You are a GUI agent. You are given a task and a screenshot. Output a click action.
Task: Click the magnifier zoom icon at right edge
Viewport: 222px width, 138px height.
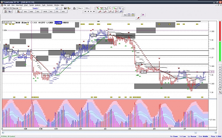tap(220, 92)
